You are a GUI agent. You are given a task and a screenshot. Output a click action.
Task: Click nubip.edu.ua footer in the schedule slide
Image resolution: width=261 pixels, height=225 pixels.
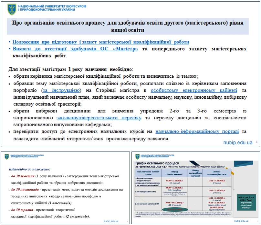point(241,221)
